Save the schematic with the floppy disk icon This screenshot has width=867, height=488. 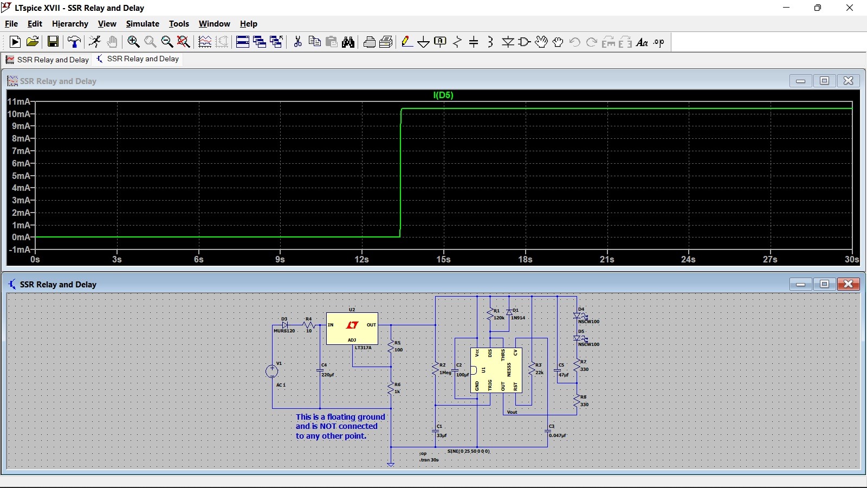click(x=53, y=42)
